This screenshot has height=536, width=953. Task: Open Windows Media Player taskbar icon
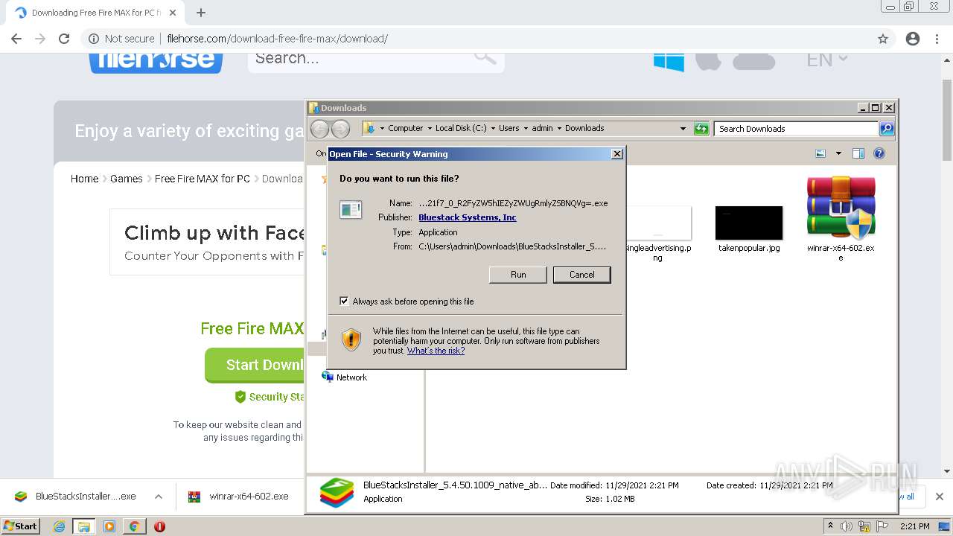click(x=109, y=526)
